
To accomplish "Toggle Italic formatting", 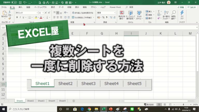I will click(x=20, y=17).
